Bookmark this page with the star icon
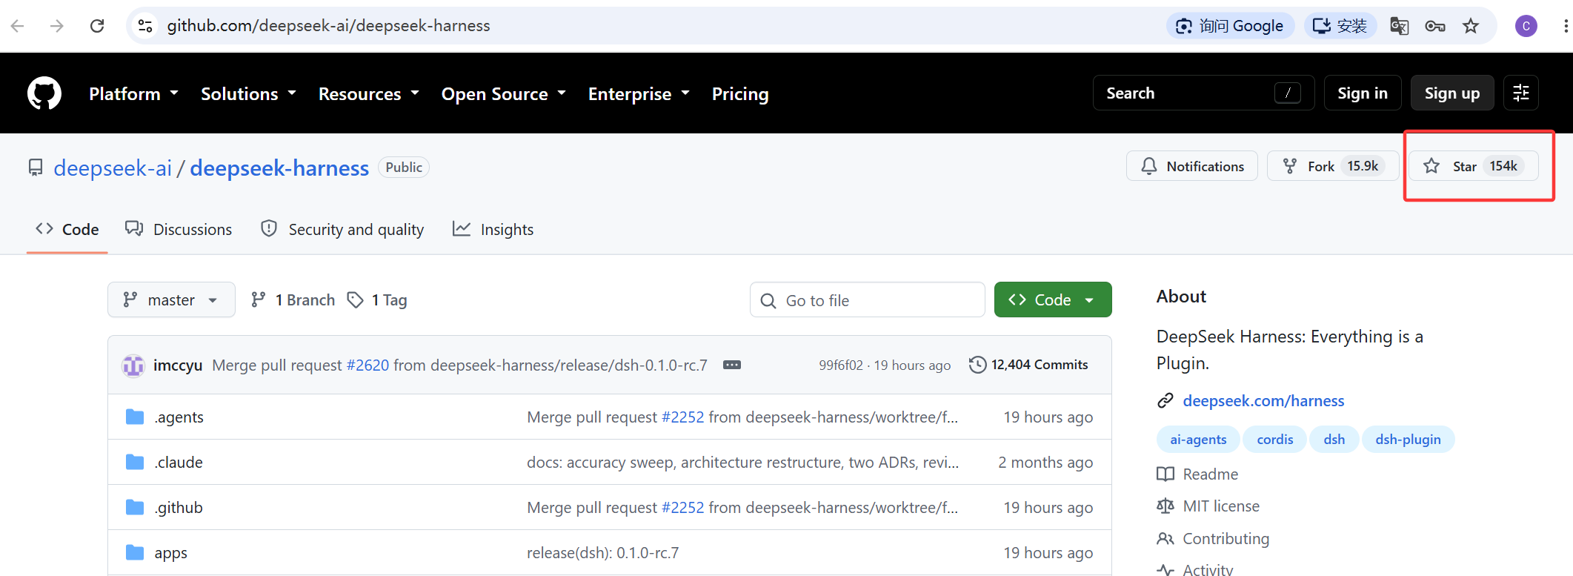The image size is (1573, 576). [x=1471, y=26]
